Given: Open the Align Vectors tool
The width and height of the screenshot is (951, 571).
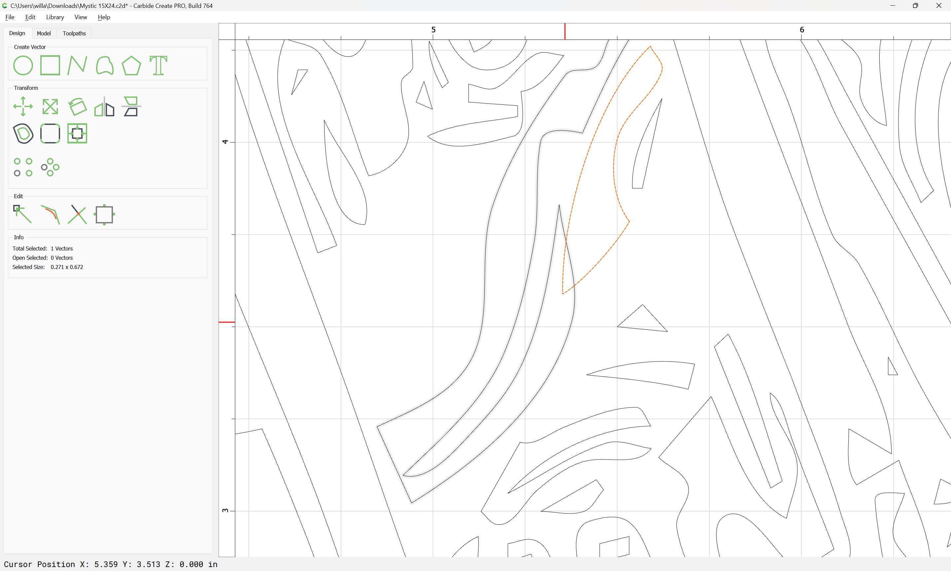Looking at the screenshot, I should pos(131,107).
